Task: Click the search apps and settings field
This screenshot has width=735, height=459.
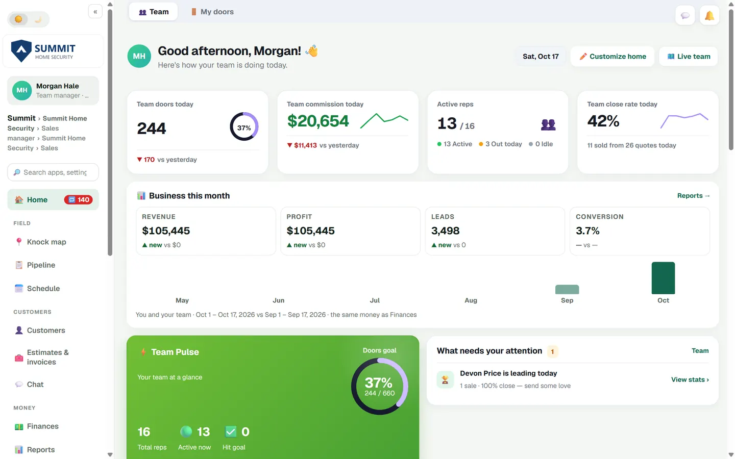Action: coord(53,172)
